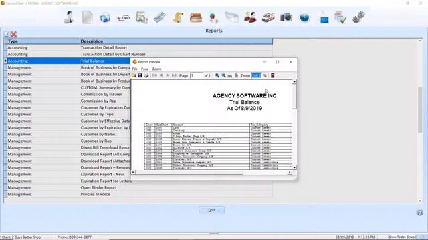Image resolution: width=428 pixels, height=240 pixels.
Task: Click the ambulance claims icon
Action: pos(268,17)
